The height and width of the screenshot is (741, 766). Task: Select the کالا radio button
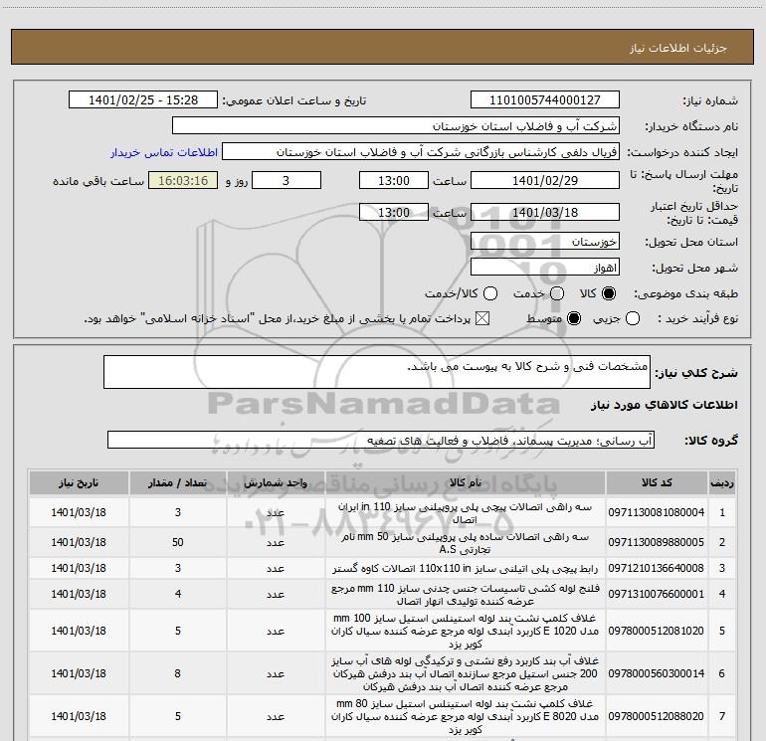609,293
